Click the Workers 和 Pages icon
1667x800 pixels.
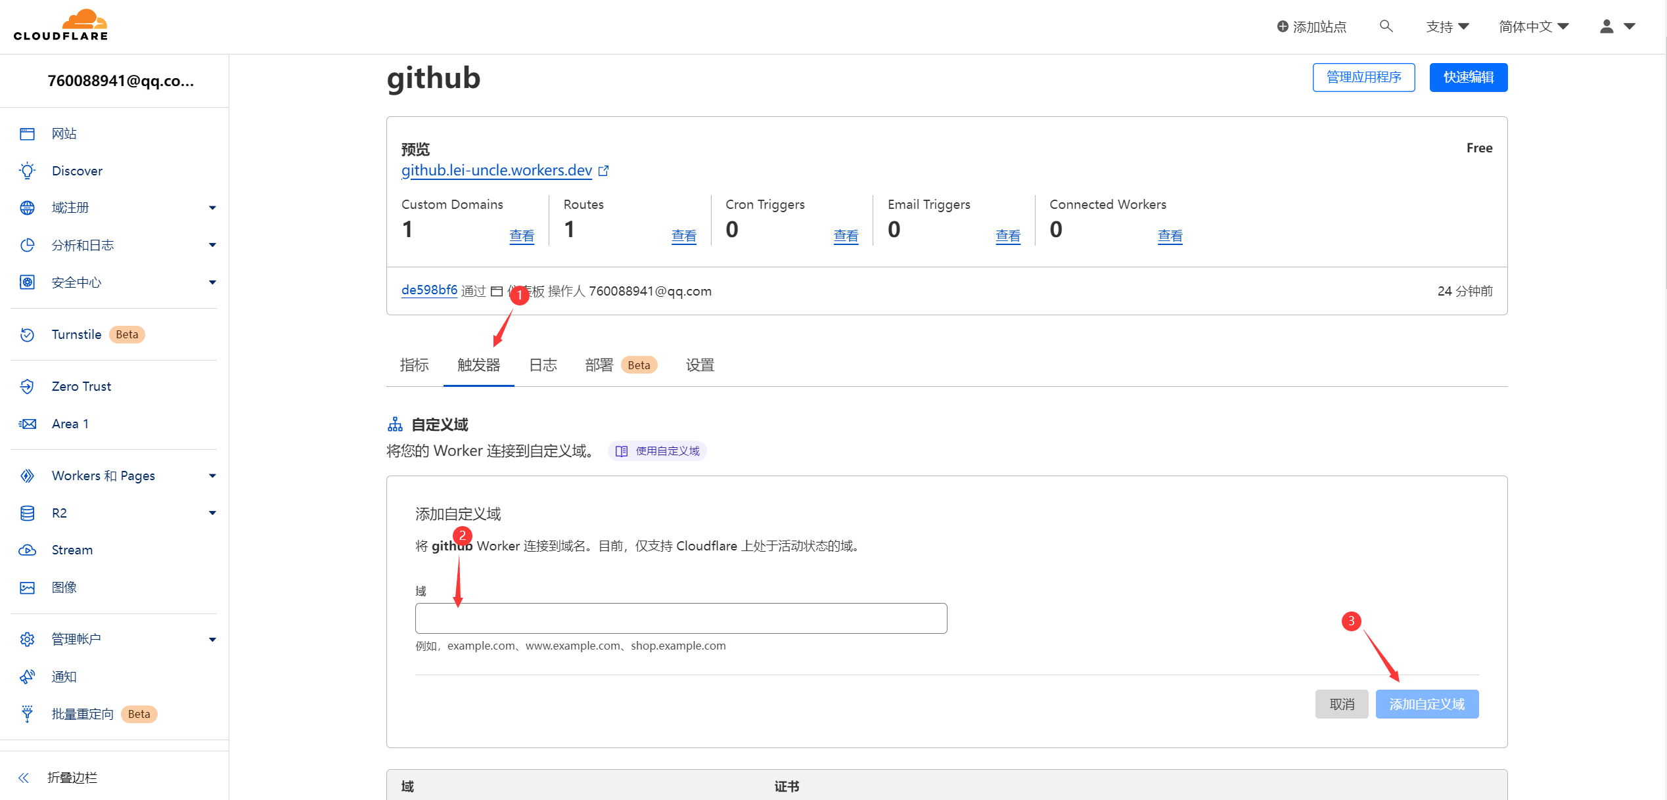27,476
